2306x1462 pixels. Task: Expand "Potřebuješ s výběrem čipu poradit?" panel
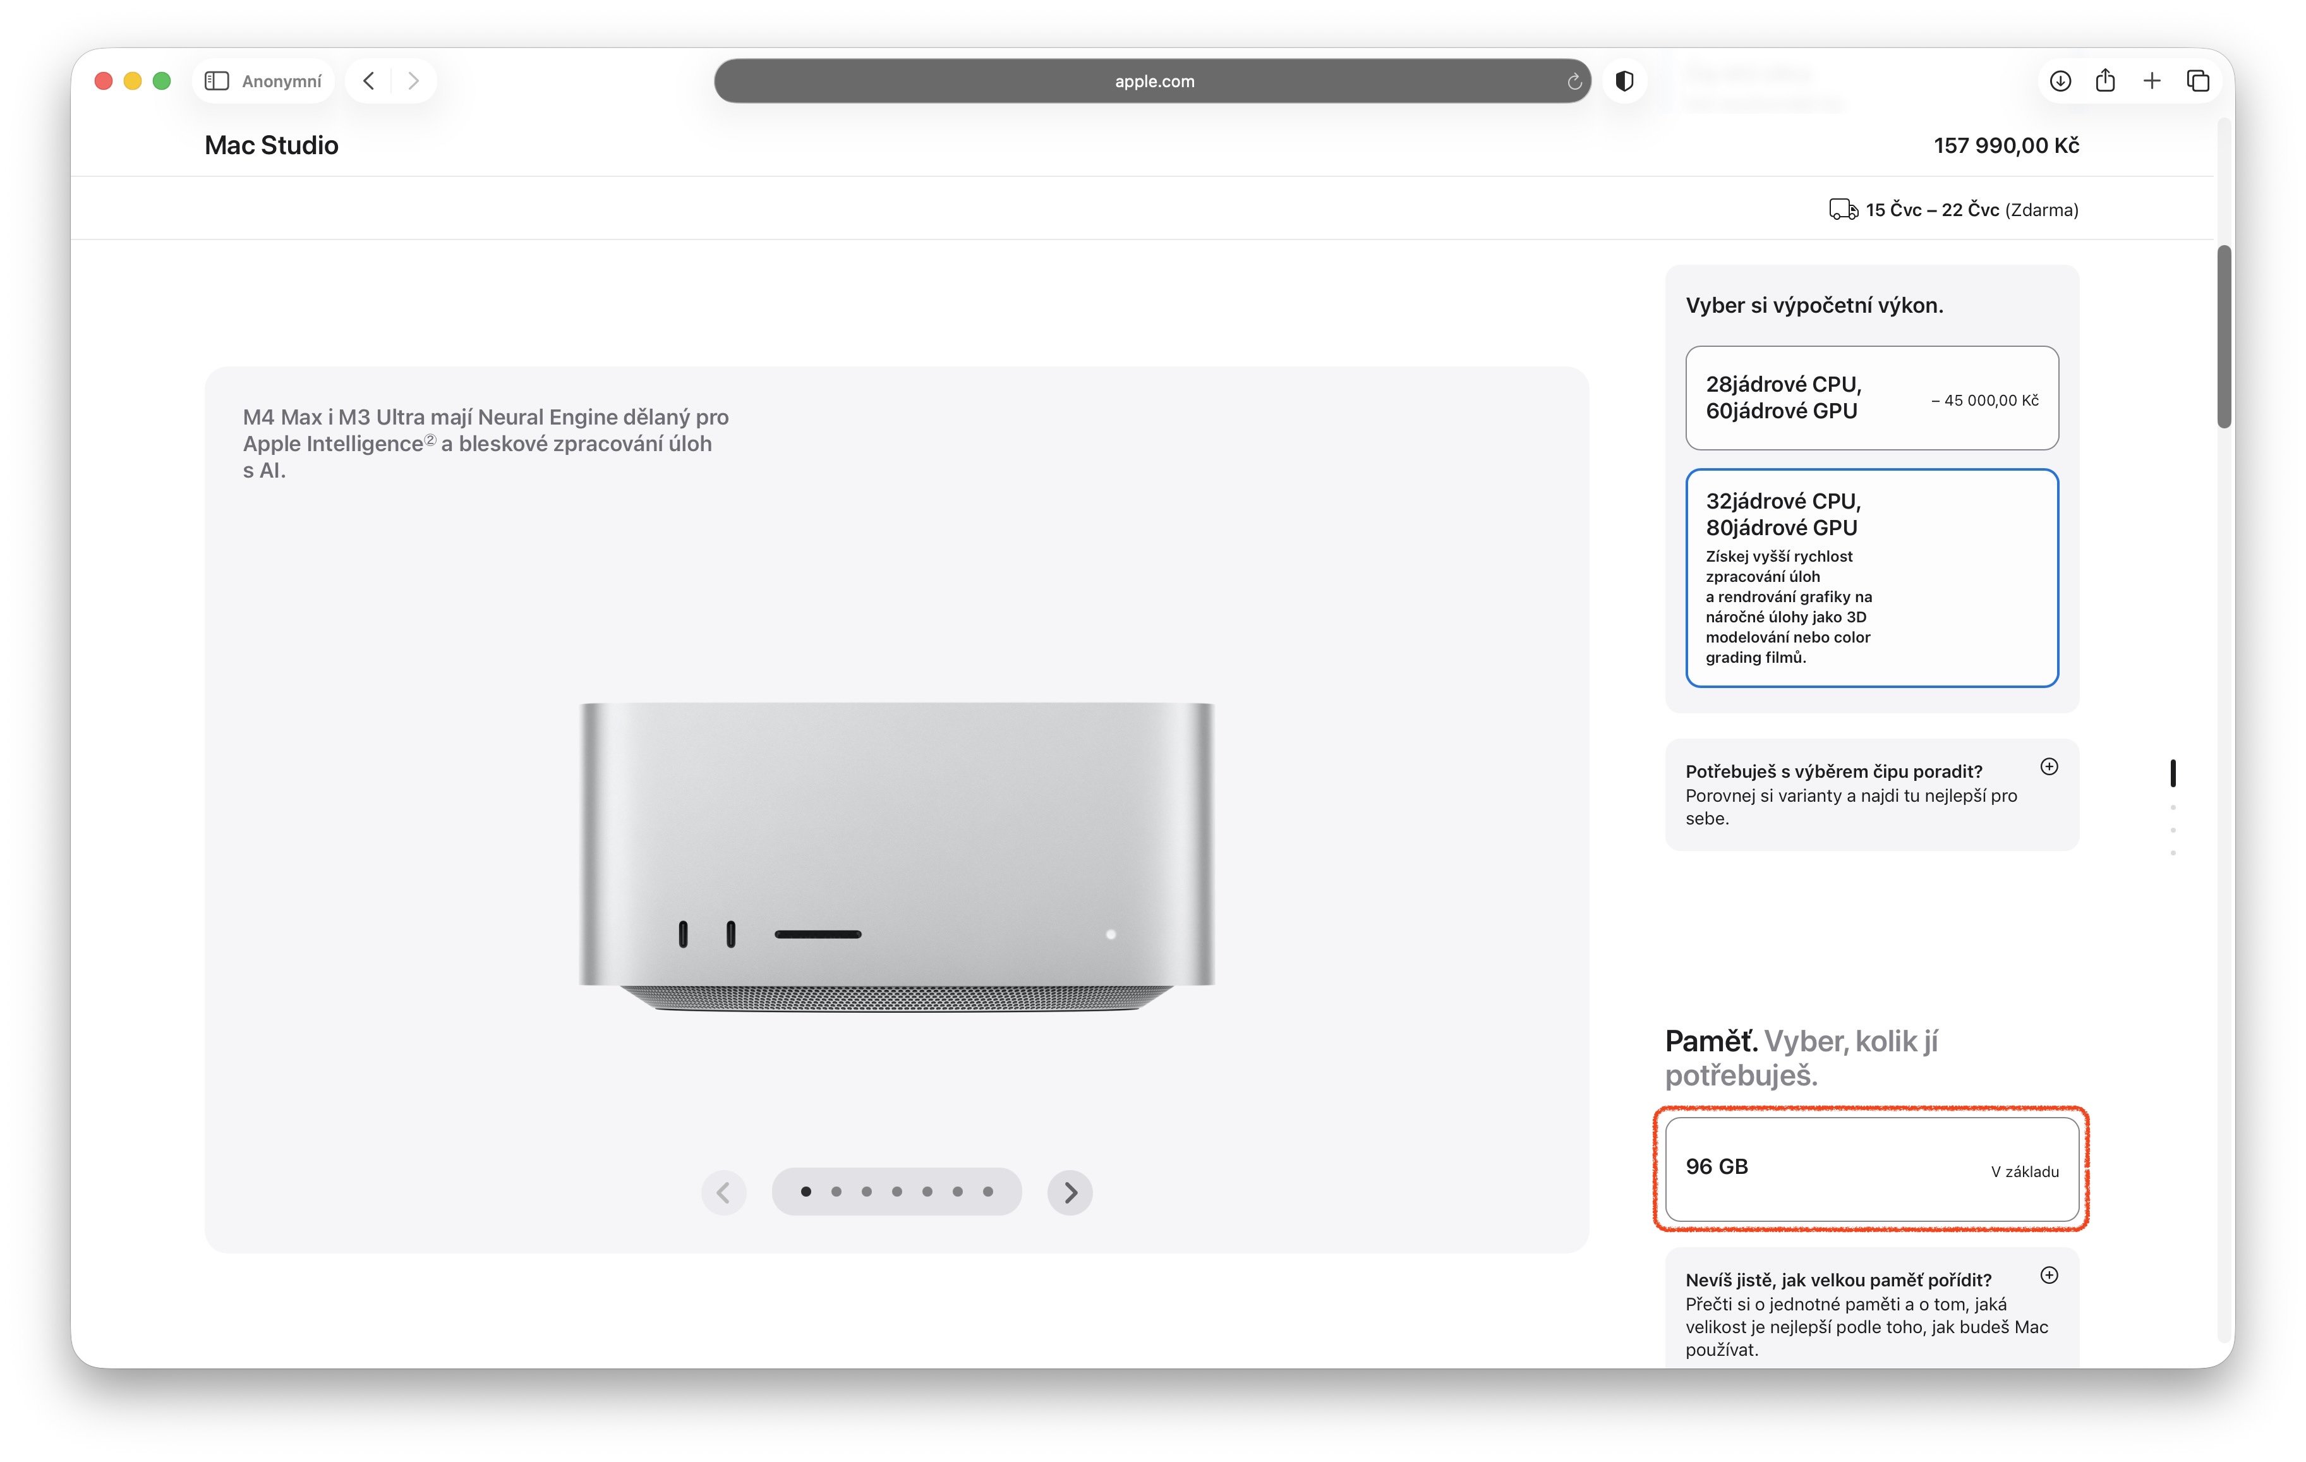coord(1871,795)
